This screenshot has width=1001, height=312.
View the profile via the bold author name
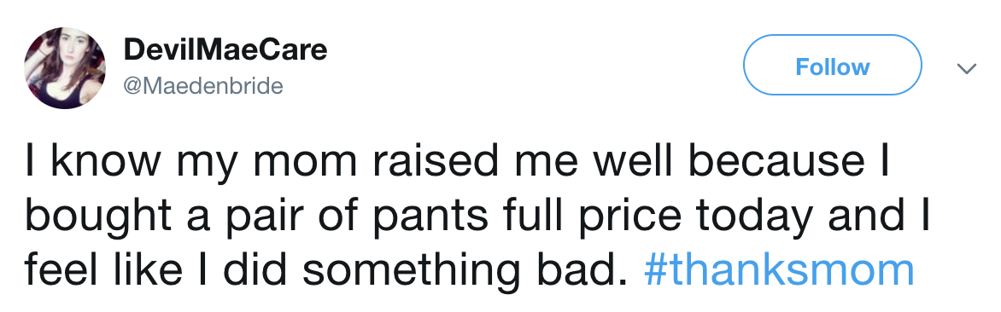(225, 49)
